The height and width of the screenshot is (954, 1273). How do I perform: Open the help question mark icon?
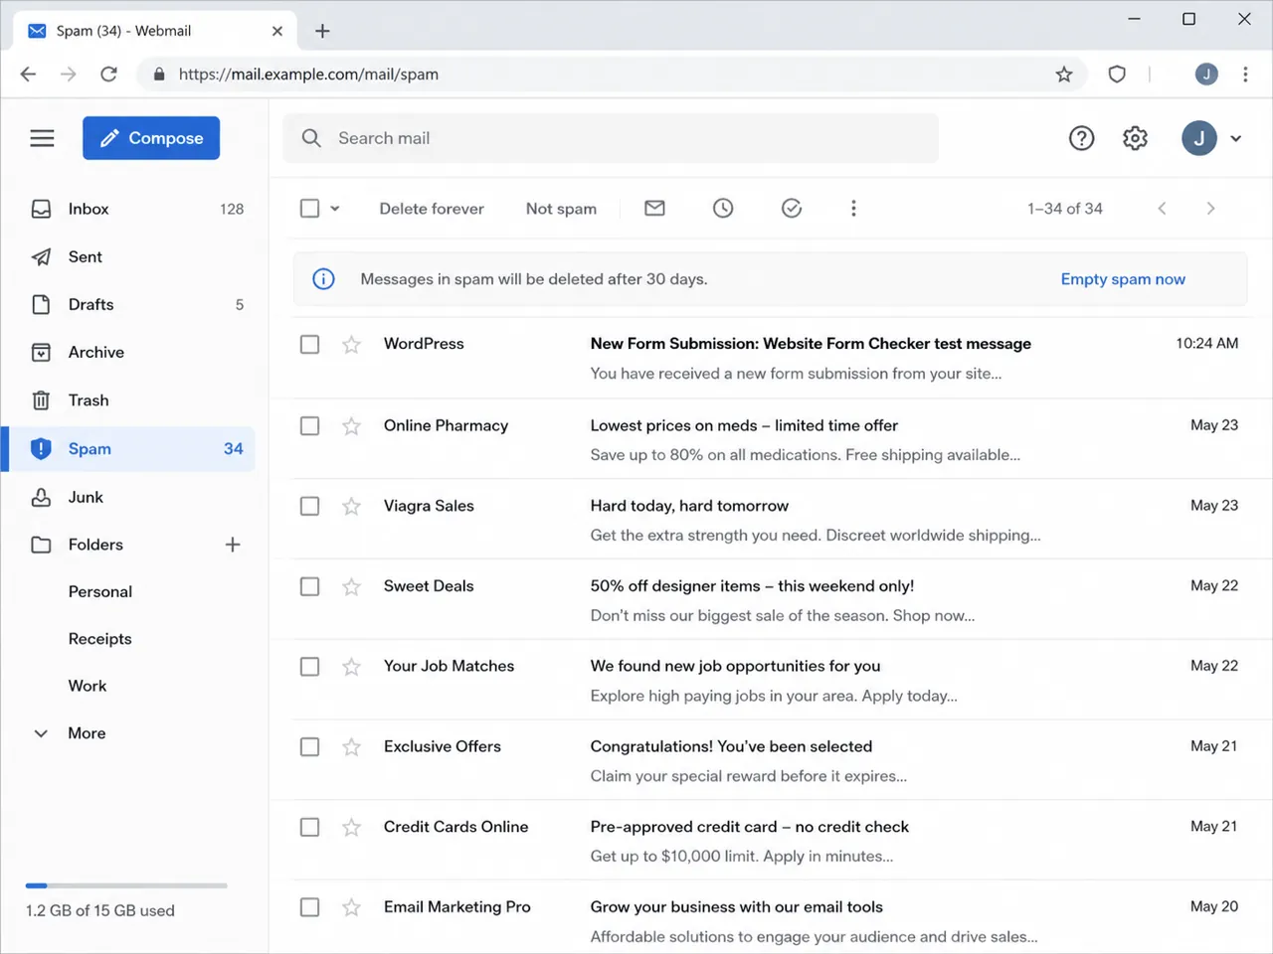1081,138
